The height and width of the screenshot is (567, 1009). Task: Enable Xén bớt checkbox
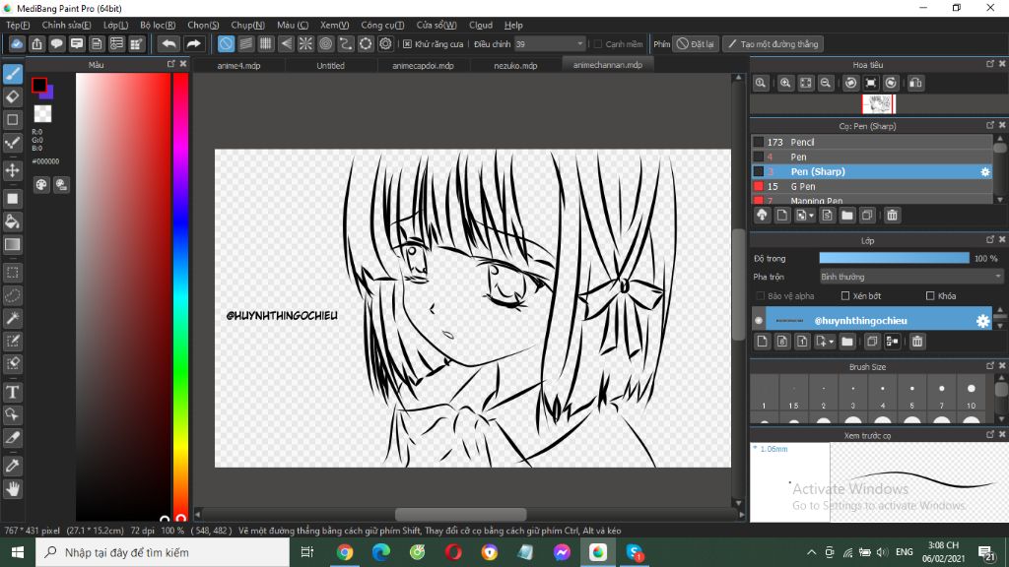tap(845, 295)
